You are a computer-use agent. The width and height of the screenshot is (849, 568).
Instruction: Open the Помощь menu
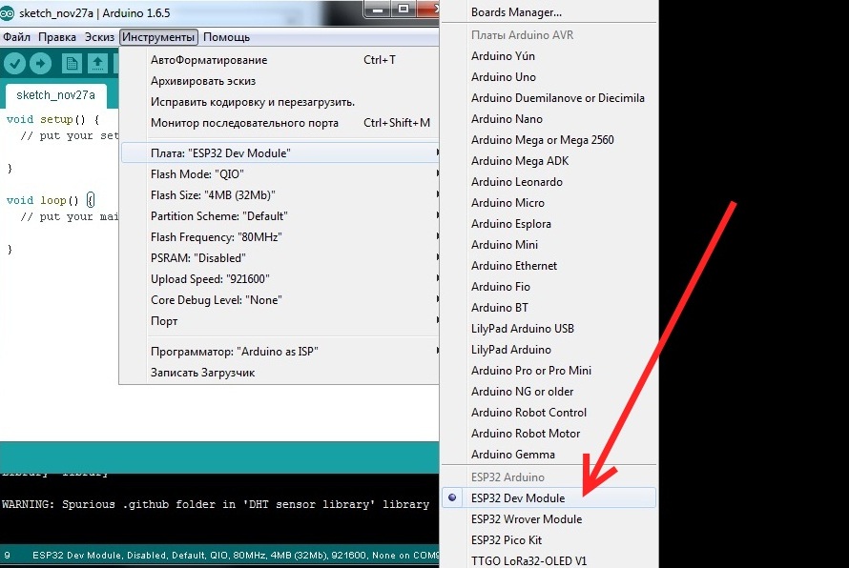(x=226, y=37)
